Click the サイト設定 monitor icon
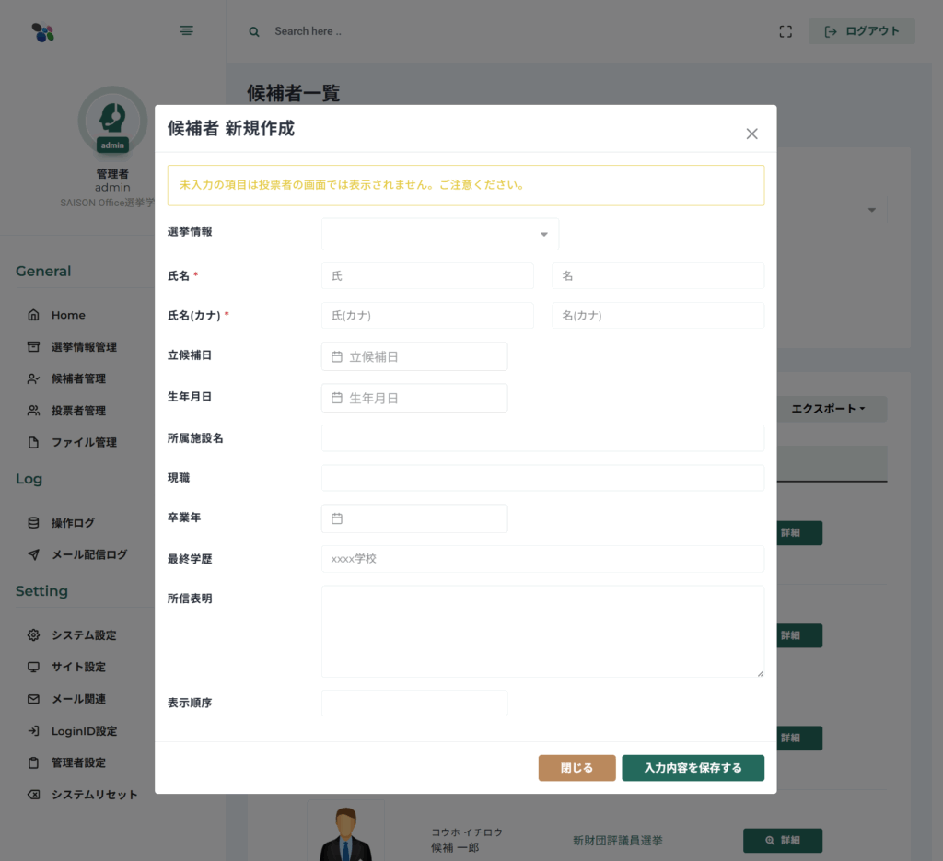The width and height of the screenshot is (943, 861). (x=34, y=667)
